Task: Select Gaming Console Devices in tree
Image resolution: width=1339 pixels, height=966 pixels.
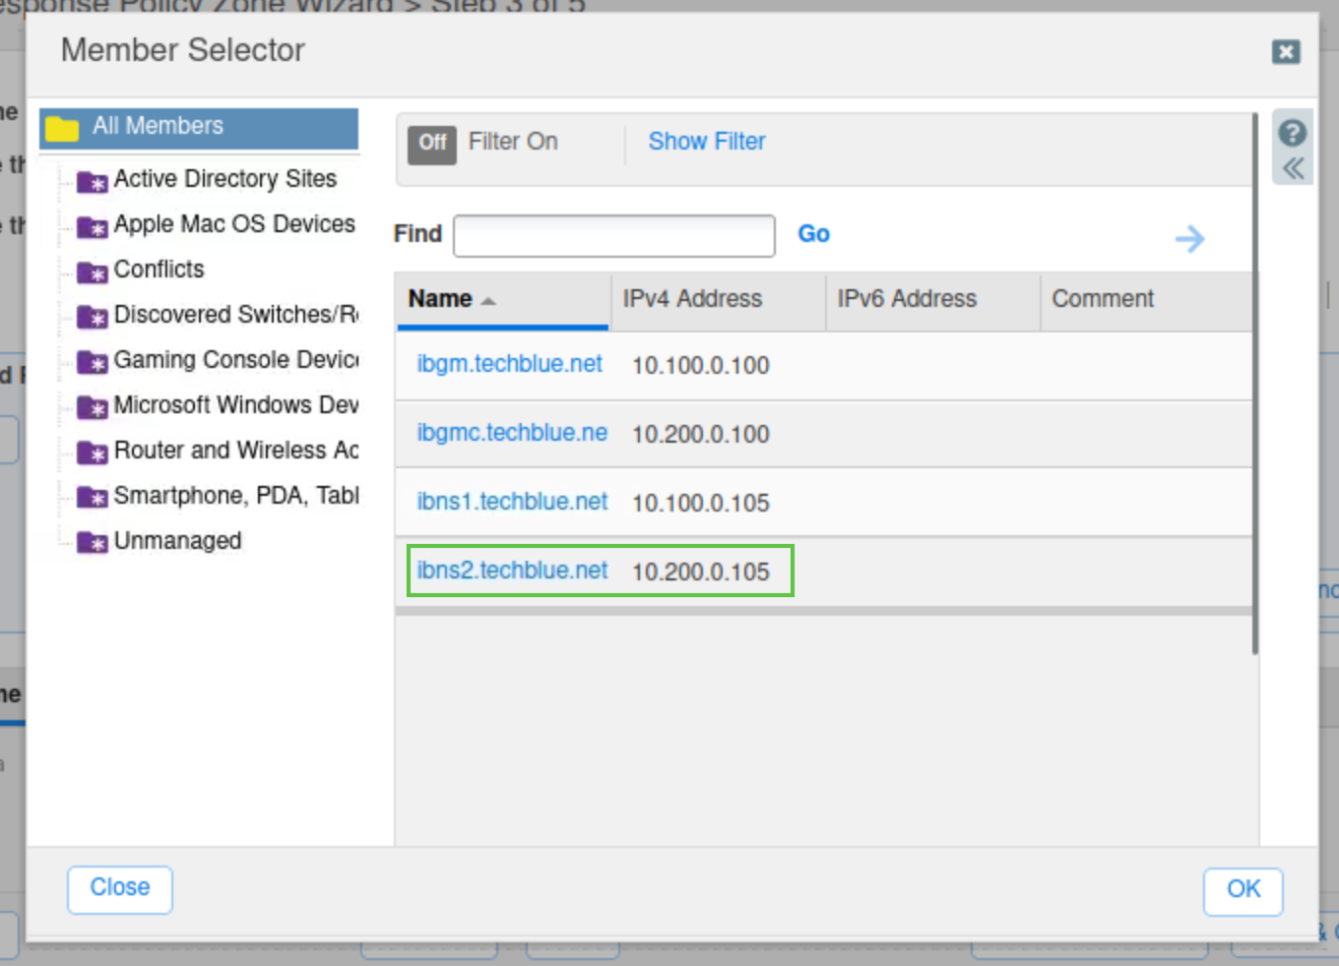Action: (235, 360)
